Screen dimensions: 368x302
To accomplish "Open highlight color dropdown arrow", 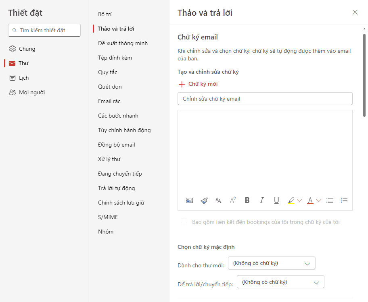I will 299,201.
